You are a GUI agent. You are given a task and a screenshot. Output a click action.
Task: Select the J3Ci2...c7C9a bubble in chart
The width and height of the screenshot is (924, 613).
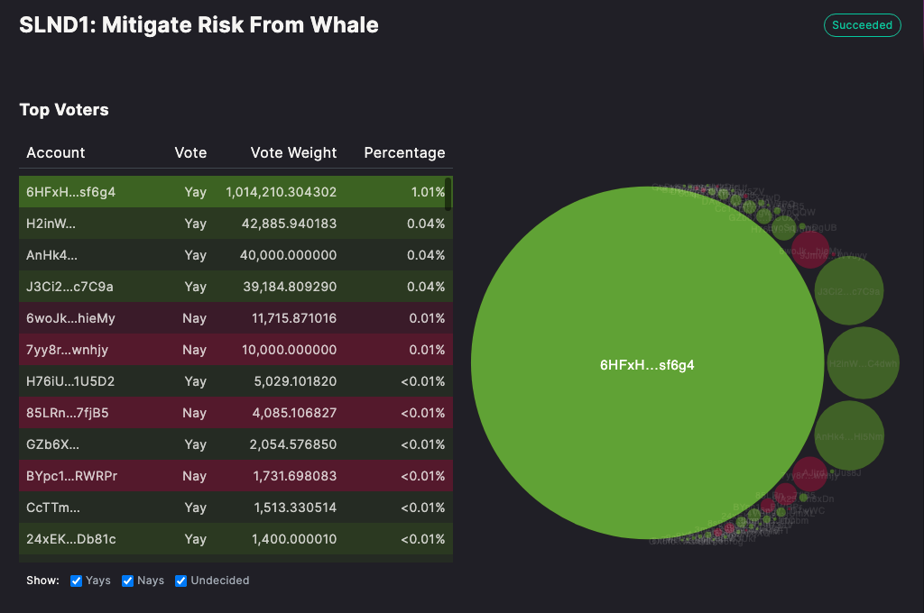click(848, 290)
